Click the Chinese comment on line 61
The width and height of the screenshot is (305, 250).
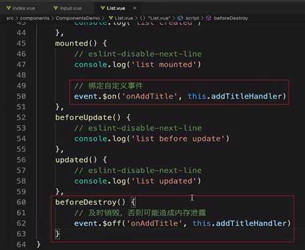coord(140,213)
